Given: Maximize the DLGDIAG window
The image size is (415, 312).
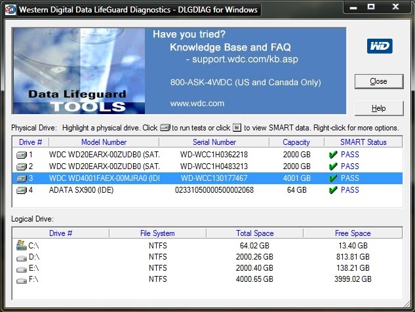Looking at the screenshot, I should [x=371, y=7].
